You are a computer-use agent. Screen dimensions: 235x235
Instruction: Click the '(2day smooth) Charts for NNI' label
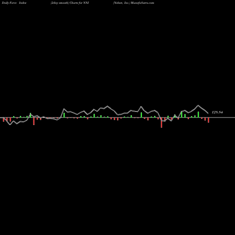(70, 3)
